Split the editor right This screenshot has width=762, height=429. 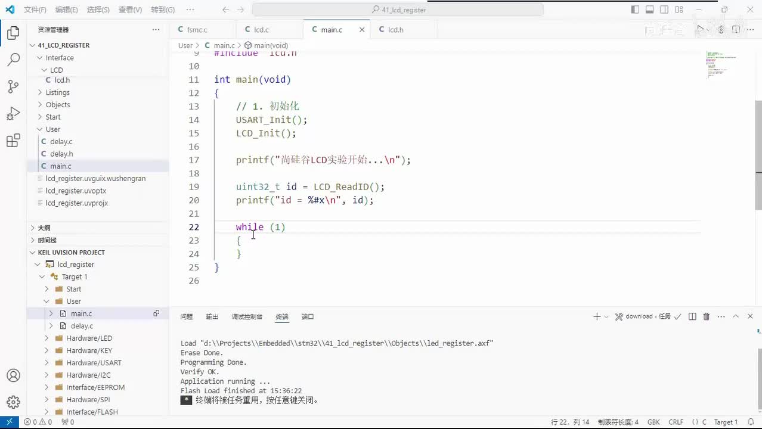point(736,29)
